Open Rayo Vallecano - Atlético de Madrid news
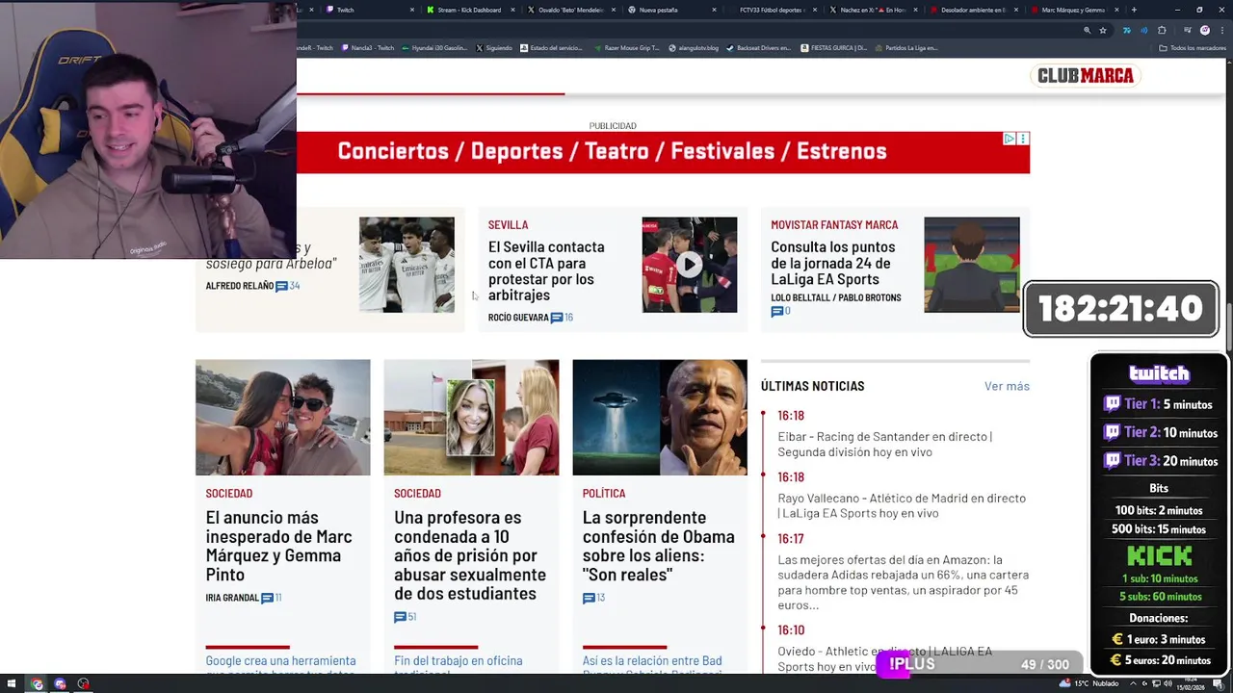 click(902, 505)
